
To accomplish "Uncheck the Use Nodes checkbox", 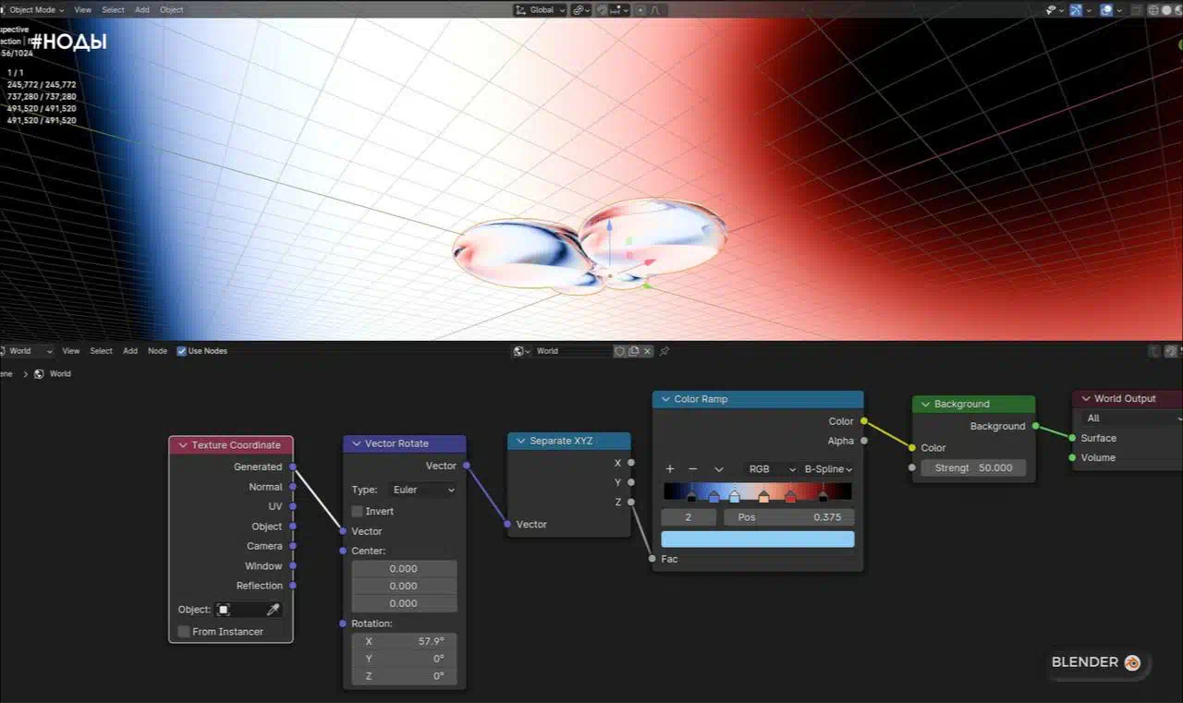I will pyautogui.click(x=181, y=351).
